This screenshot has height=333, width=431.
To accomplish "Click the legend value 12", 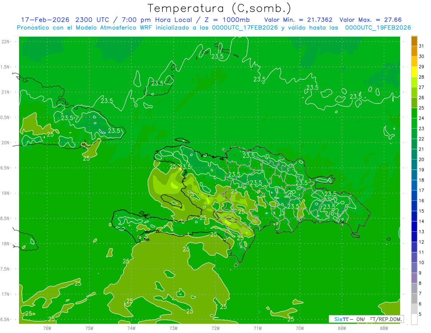I will [x=422, y=242].
